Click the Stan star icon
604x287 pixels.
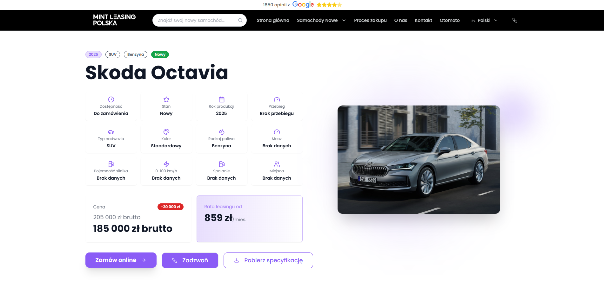[x=166, y=99]
